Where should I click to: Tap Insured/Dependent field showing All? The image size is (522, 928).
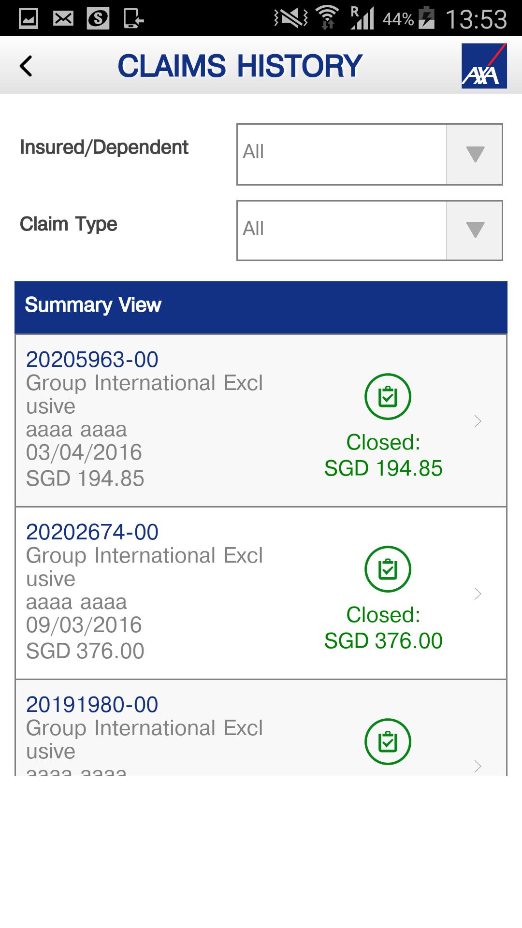point(341,155)
